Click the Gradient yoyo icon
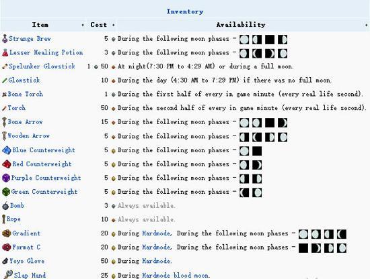Viewport: 370px width, 279px height. pos(7,233)
